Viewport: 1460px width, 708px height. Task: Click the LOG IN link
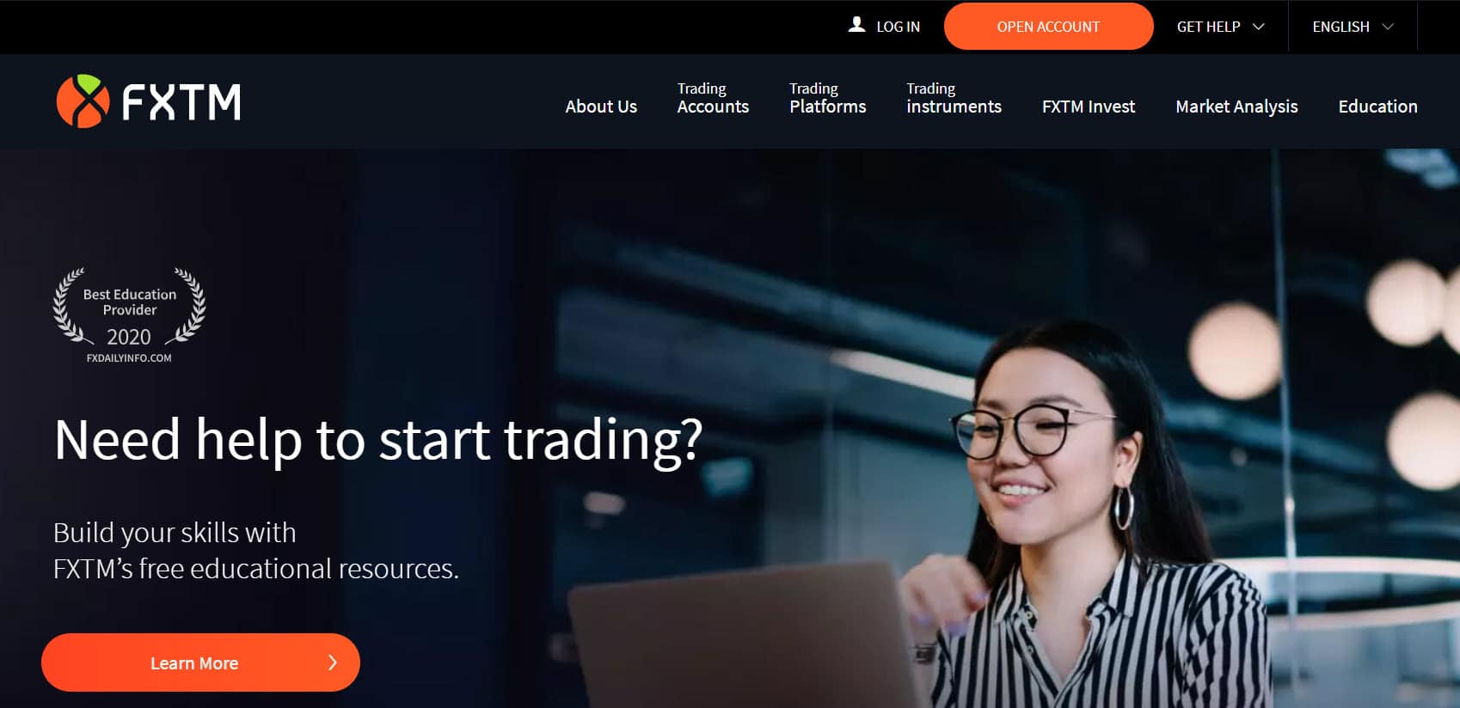point(898,27)
